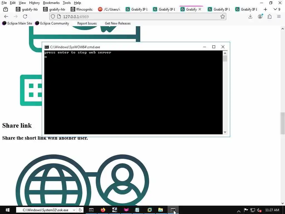Open the Tools menu
The image size is (285, 214).
pyautogui.click(x=67, y=3)
